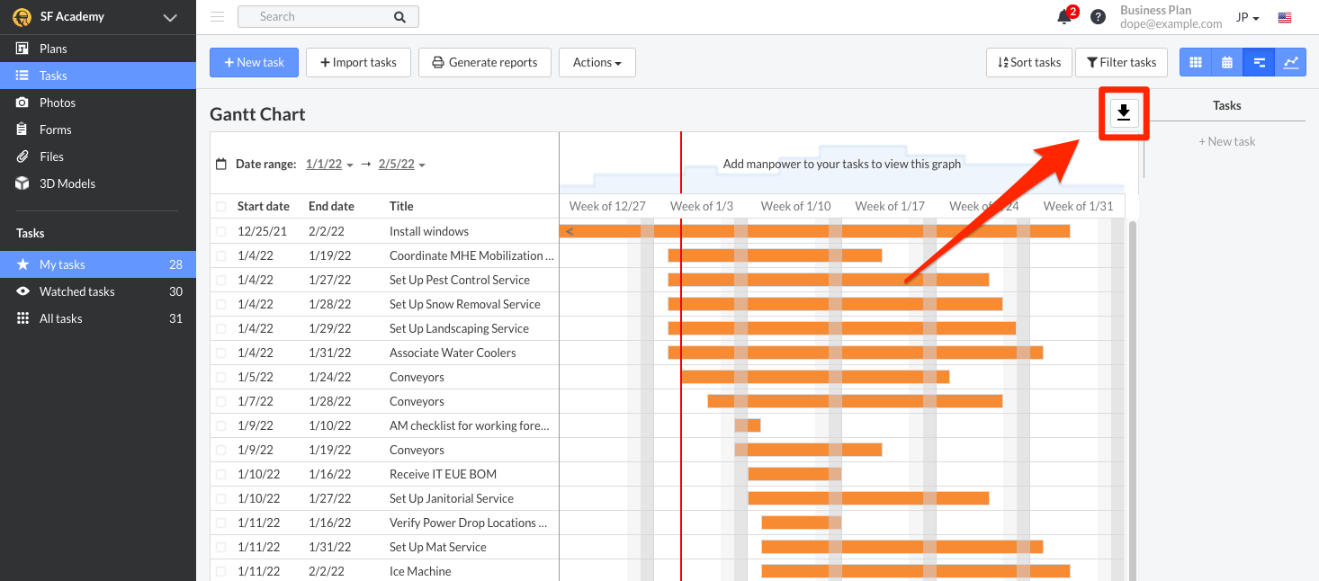Open the Actions dropdown
The width and height of the screenshot is (1319, 581).
597,62
